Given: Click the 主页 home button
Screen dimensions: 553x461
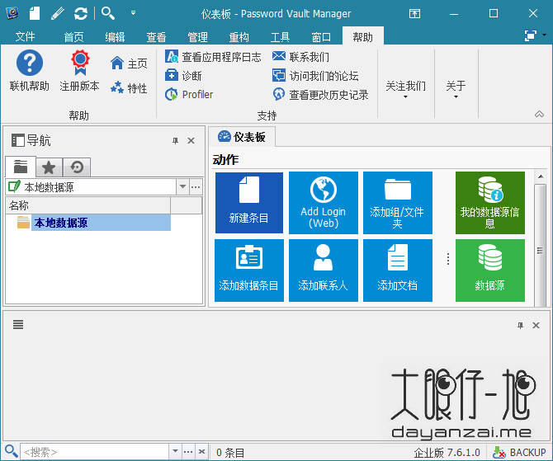Looking at the screenshot, I should 129,64.
